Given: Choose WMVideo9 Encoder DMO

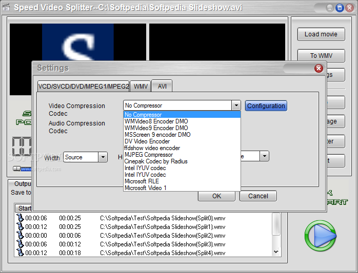Looking at the screenshot, I should (x=182, y=128).
